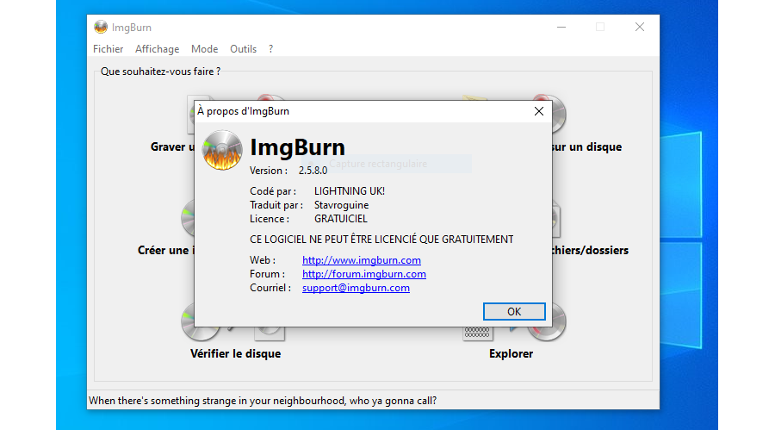Click the GRATUICIEL licence text
This screenshot has height=430, width=775.
point(341,219)
